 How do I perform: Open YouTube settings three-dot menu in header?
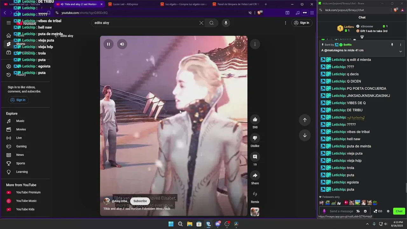click(x=286, y=23)
